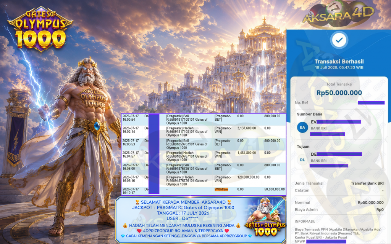This screenshot has height=244, width=391.
Task: Click the USER : De***** line
Action: pos(182,218)
